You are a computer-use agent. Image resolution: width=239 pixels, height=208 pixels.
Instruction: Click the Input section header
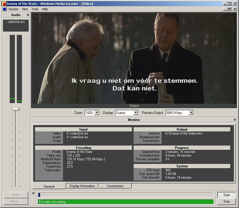point(83,129)
